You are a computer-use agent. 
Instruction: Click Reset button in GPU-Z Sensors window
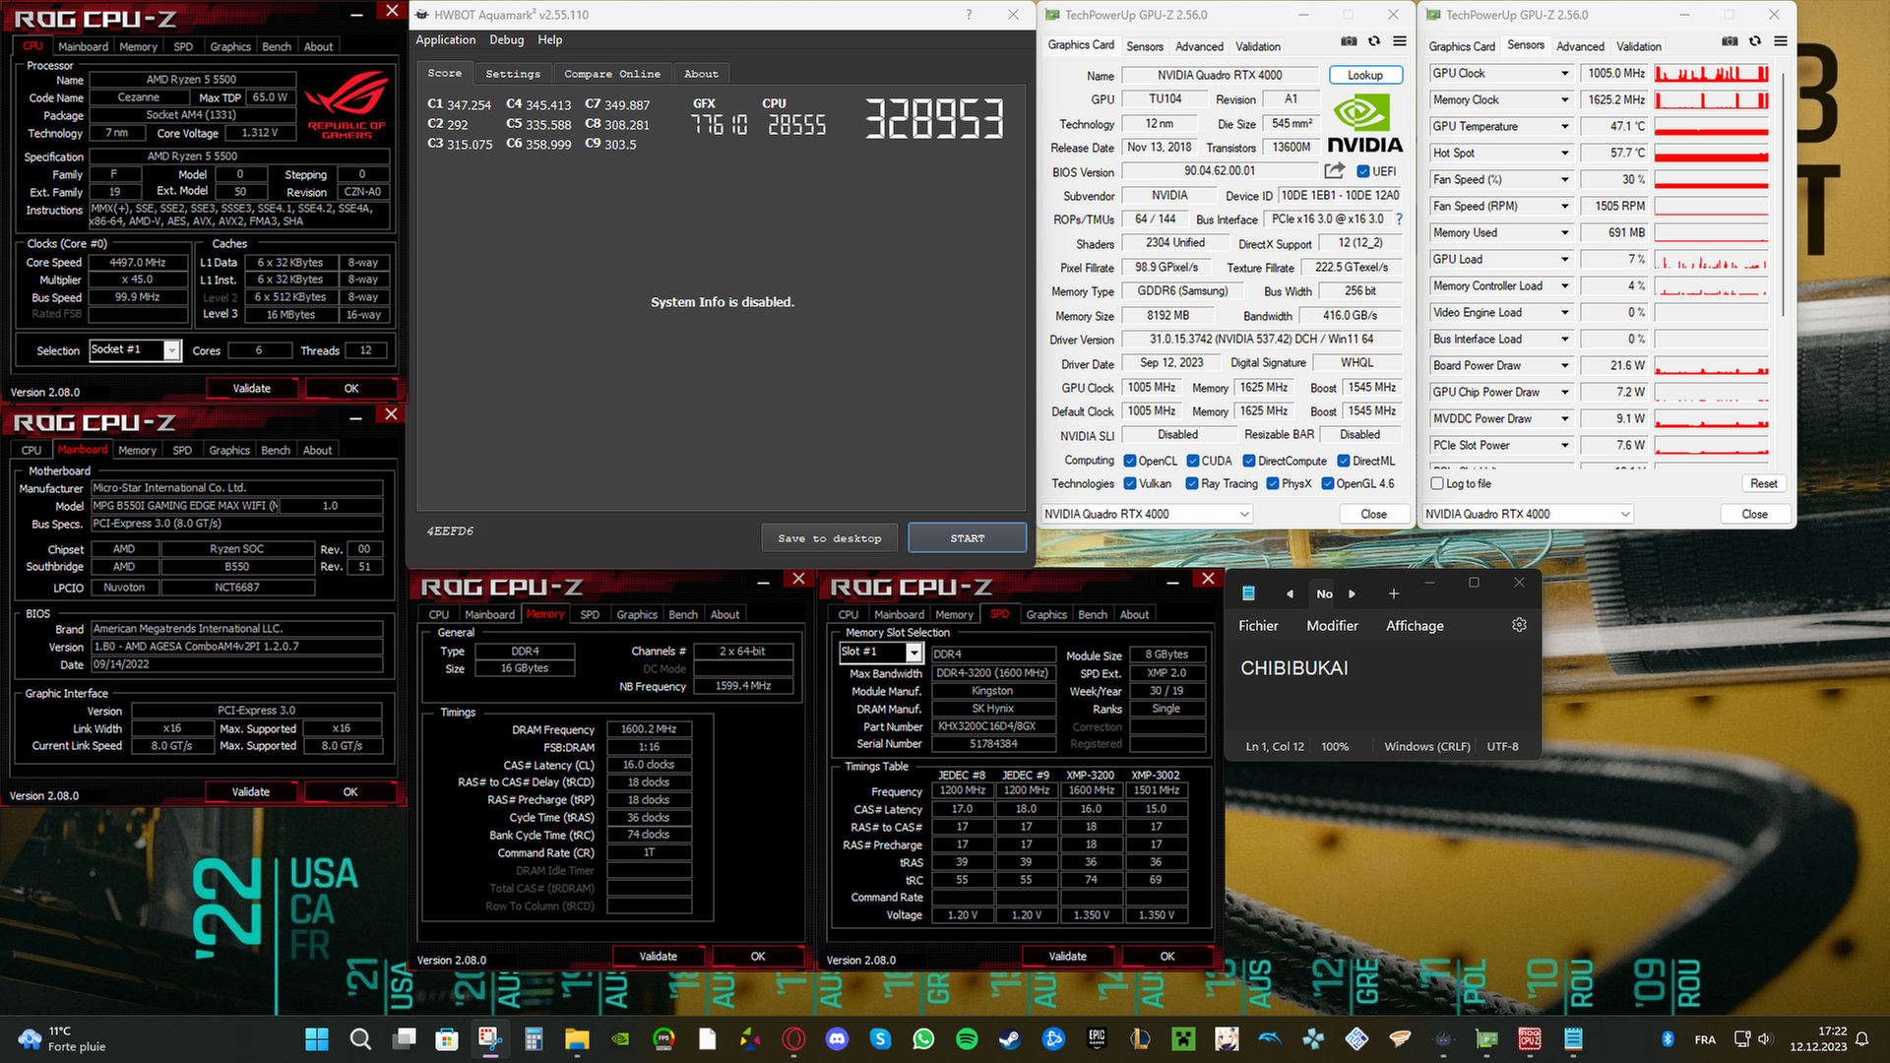1764,483
